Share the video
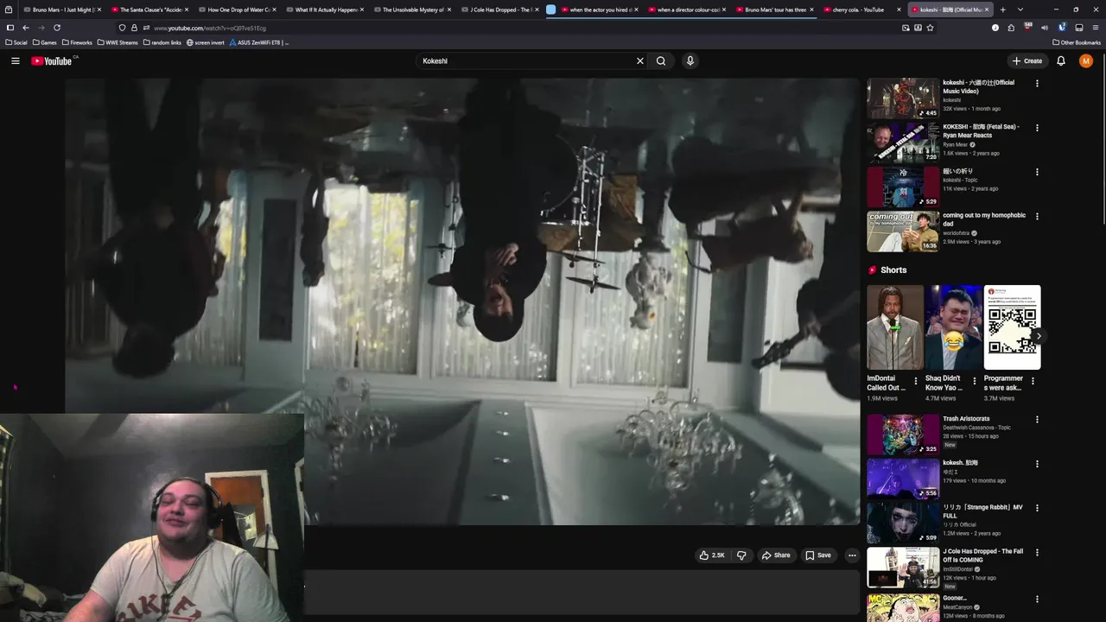 (x=776, y=555)
